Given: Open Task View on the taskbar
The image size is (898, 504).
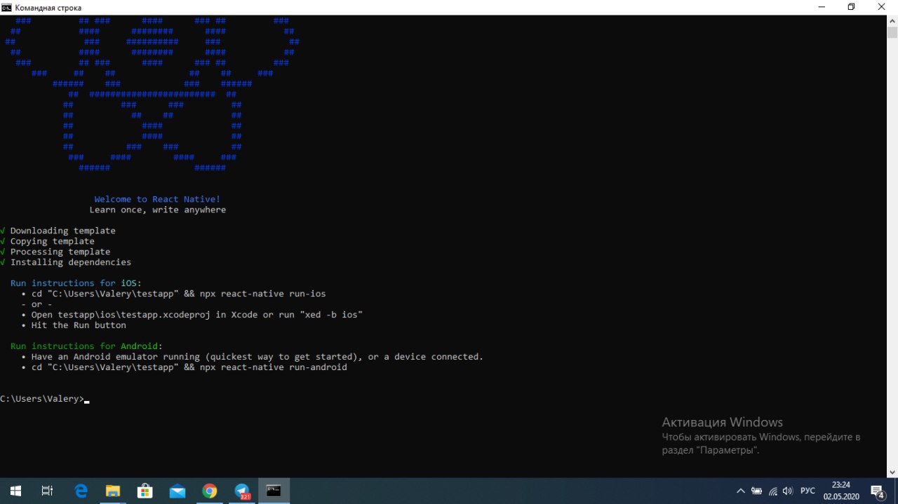Looking at the screenshot, I should [47, 491].
